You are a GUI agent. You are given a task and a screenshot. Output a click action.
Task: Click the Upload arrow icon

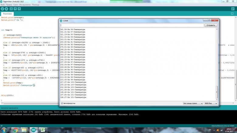tap(6, 9)
